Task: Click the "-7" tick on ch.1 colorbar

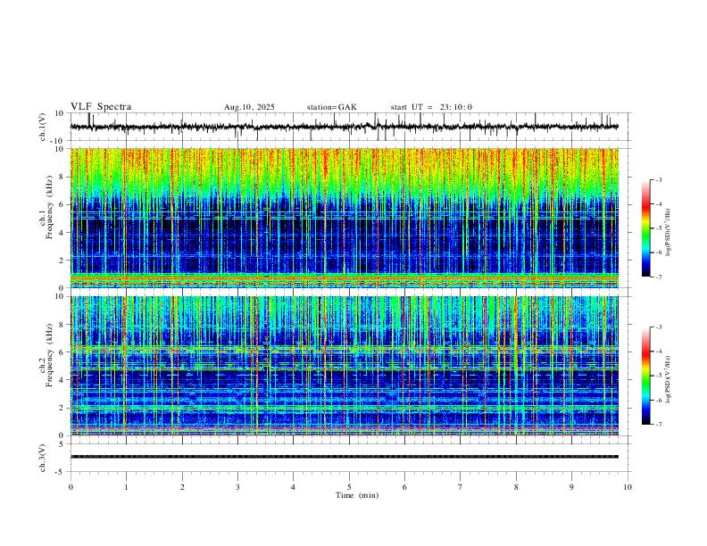Action: [658, 277]
